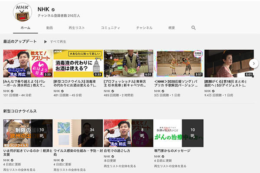
Task: Open the 新型コロナウイルス section heading
Action: coord(20,111)
